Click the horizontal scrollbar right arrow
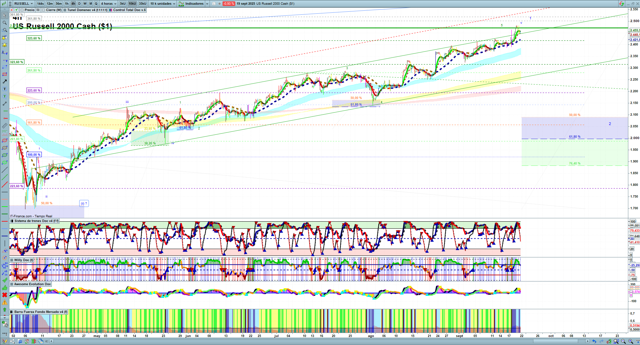The width and height of the screenshot is (640, 345). click(588, 341)
